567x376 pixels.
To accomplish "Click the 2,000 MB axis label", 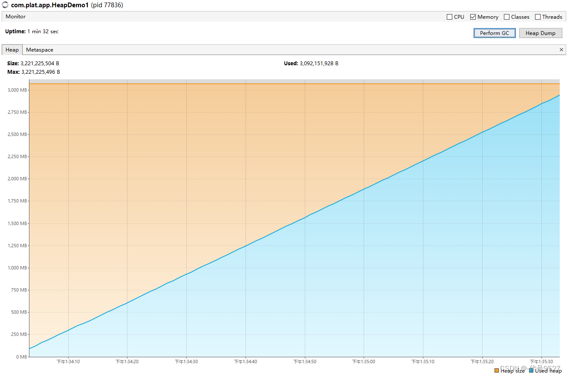I will 17,179.
